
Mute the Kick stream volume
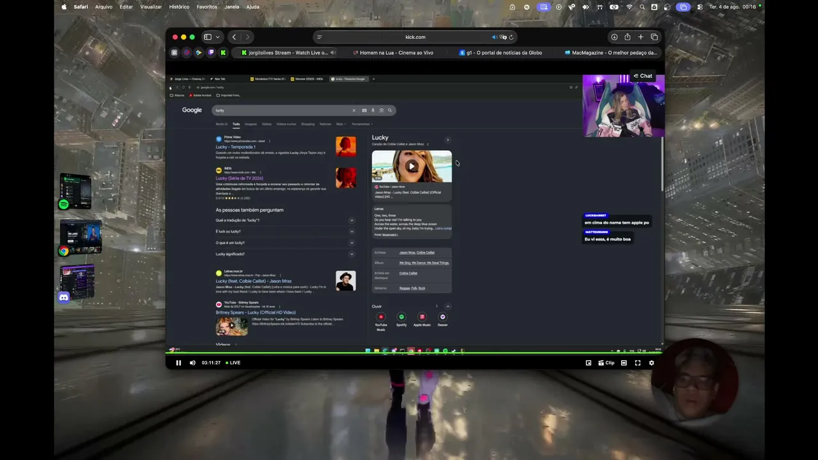(192, 363)
